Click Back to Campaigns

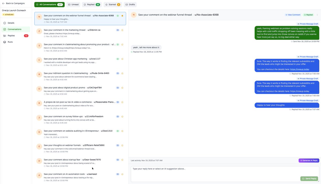point(13,3)
